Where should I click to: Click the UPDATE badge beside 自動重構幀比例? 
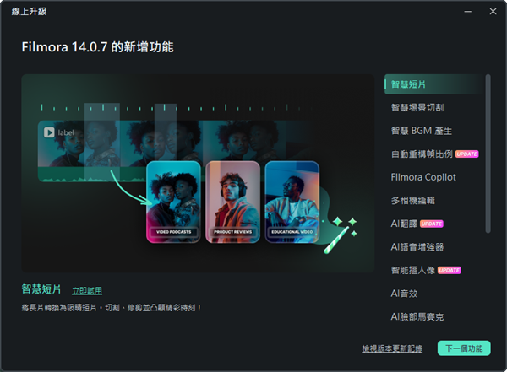coord(467,154)
